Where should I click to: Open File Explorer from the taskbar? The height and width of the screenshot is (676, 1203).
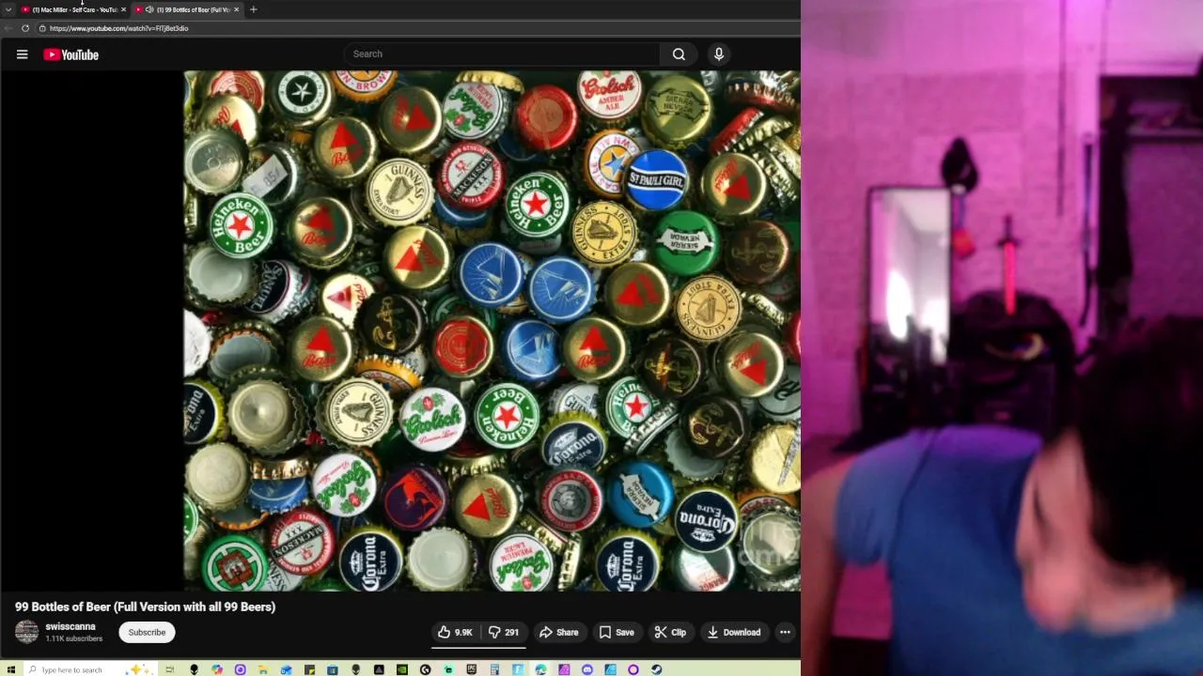(x=263, y=669)
